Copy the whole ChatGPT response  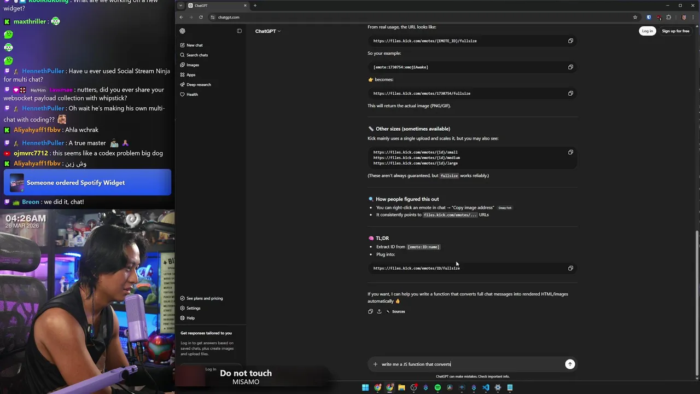370,311
